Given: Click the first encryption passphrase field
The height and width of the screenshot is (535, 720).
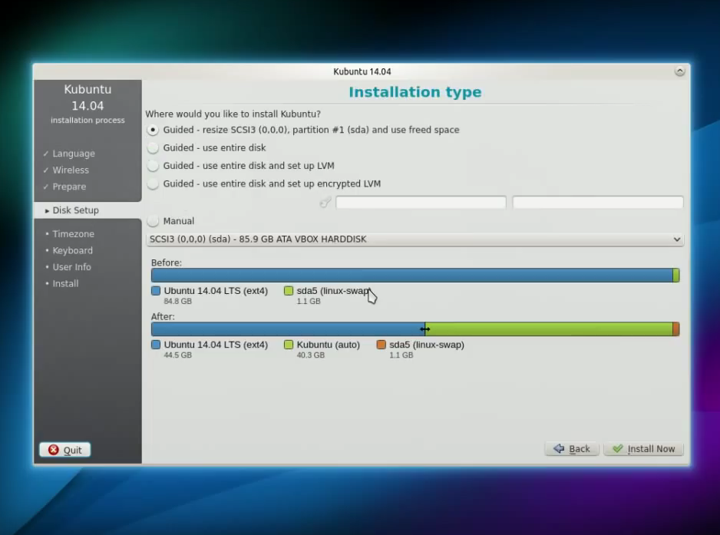Looking at the screenshot, I should point(421,202).
